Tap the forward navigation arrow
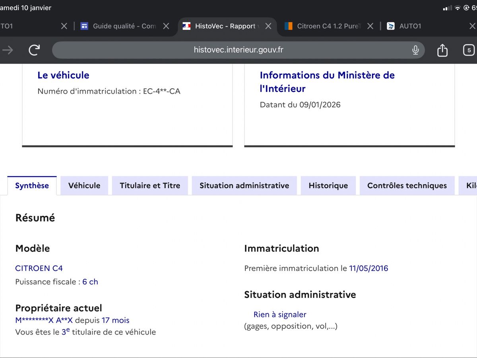The image size is (477, 358). (8, 50)
